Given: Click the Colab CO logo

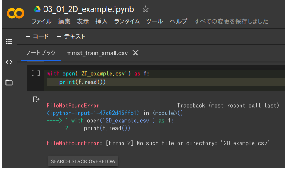Looking at the screenshot, I should pos(16,13).
